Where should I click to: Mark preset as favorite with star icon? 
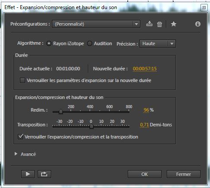click(x=174, y=24)
